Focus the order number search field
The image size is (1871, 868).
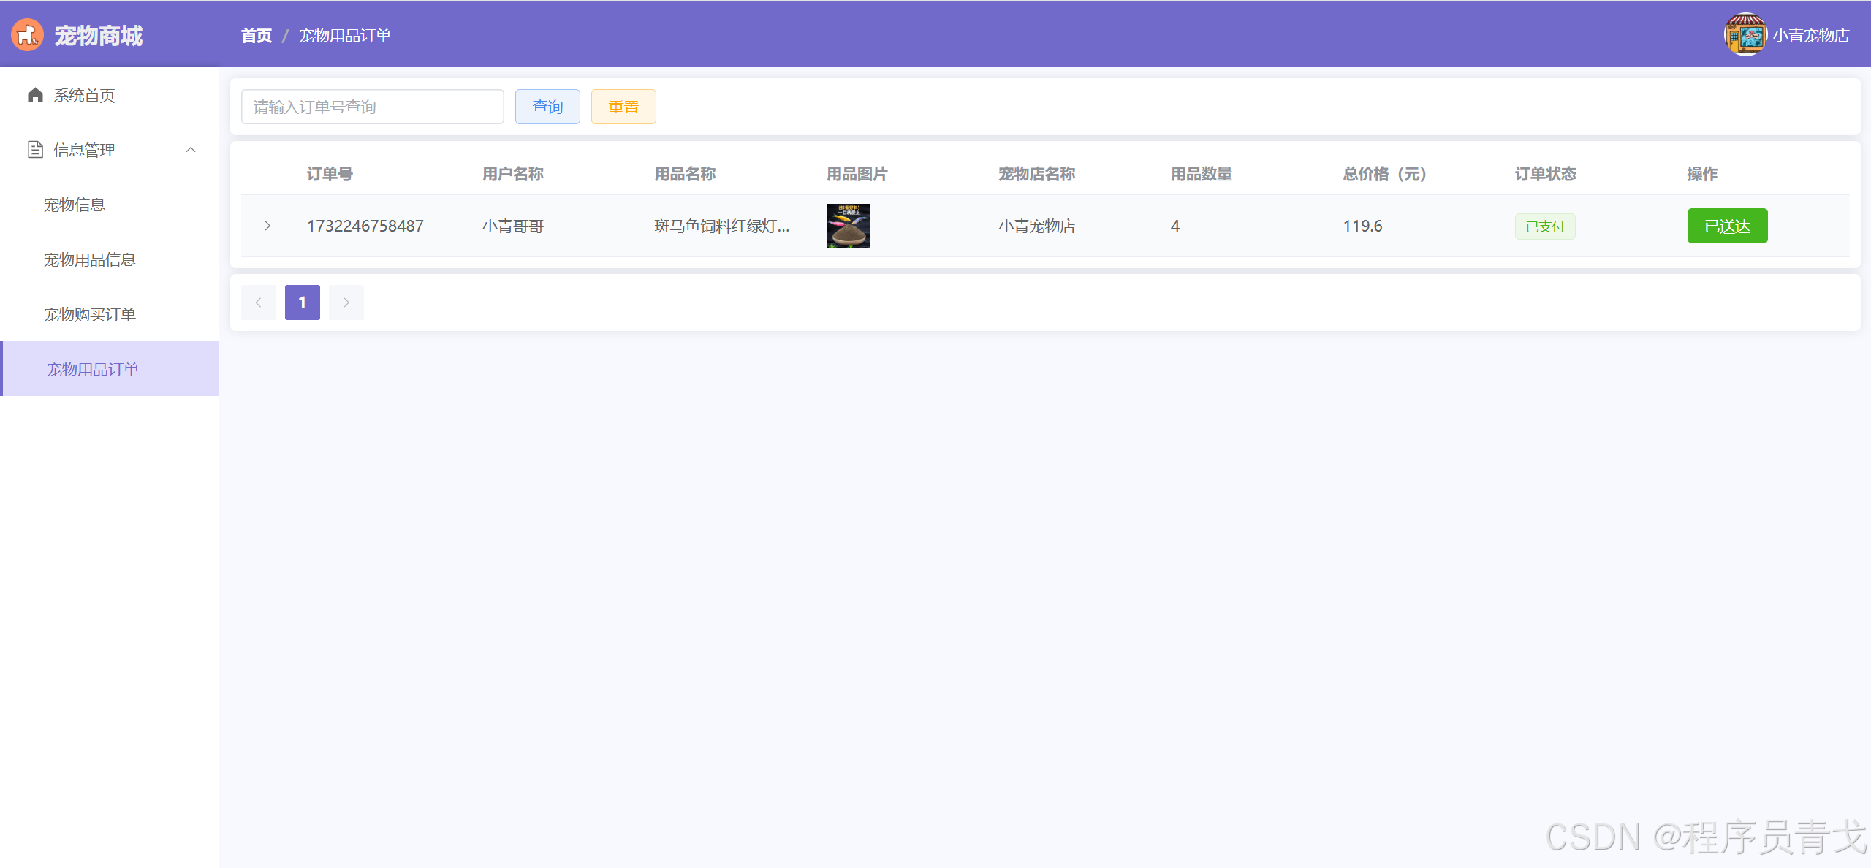pos(372,107)
